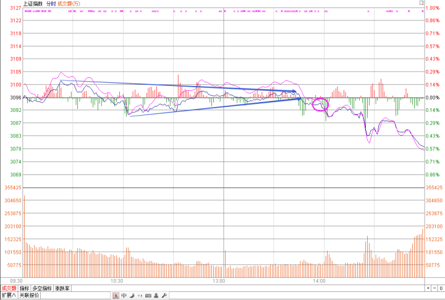Click the plus zoom button at bottom right

pos(428,288)
